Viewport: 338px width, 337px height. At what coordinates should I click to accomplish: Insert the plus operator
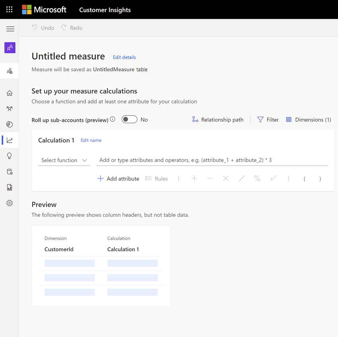[x=194, y=178]
